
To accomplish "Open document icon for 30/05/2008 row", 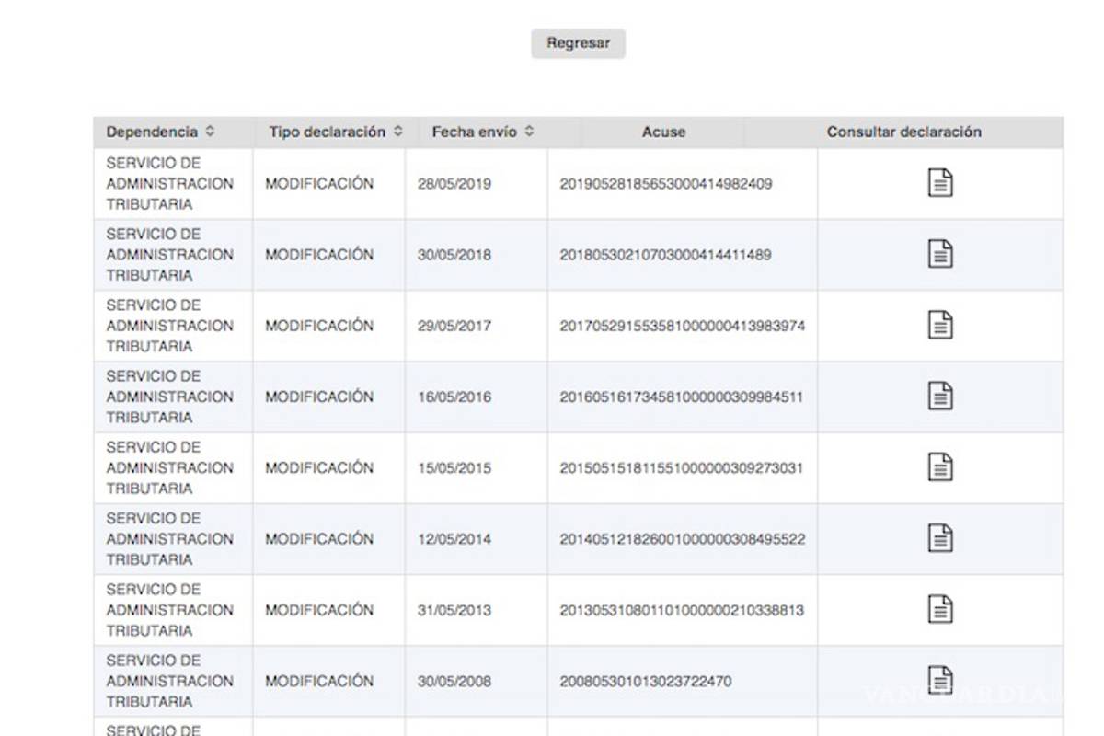I will point(939,681).
